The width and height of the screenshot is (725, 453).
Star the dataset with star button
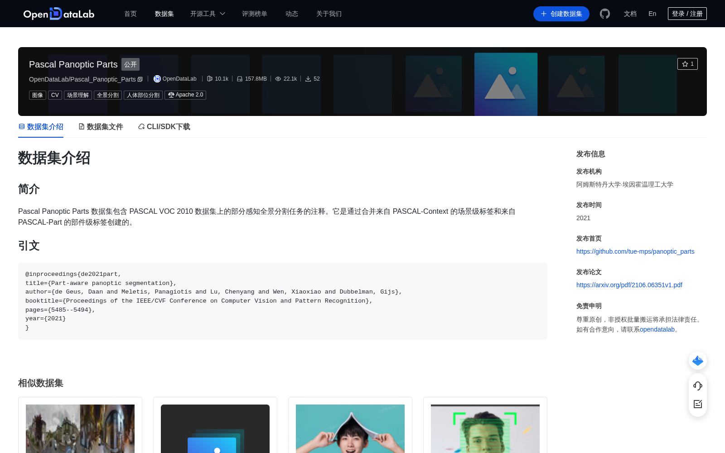pyautogui.click(x=687, y=64)
